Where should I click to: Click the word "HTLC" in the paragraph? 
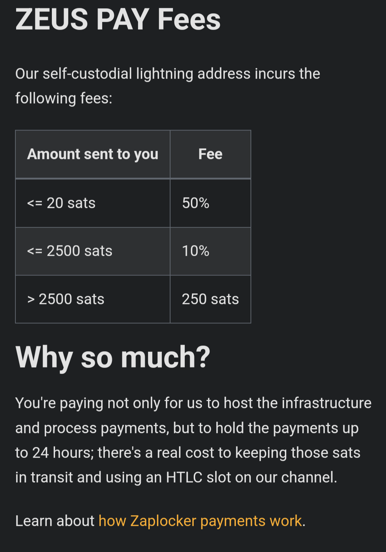184,477
